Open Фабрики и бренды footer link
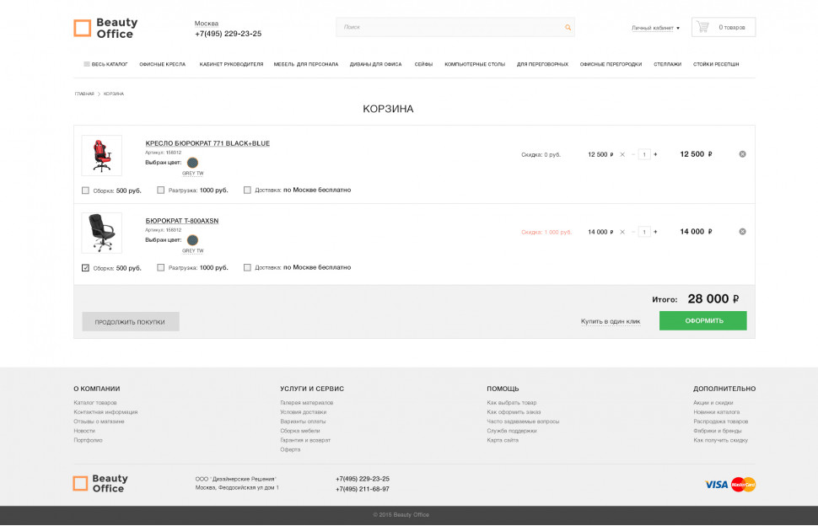 [x=718, y=431]
